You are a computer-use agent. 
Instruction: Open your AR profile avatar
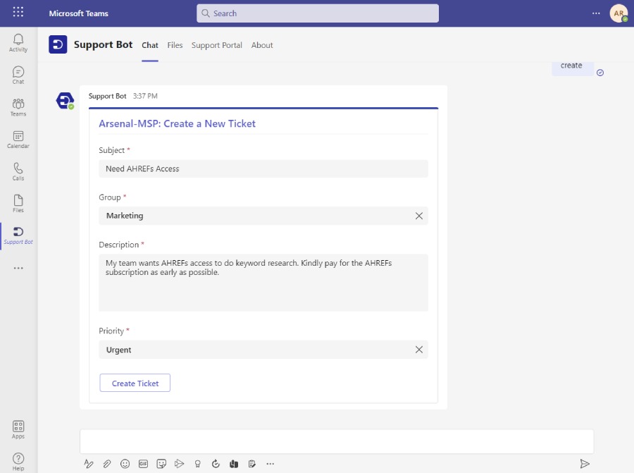click(x=619, y=12)
